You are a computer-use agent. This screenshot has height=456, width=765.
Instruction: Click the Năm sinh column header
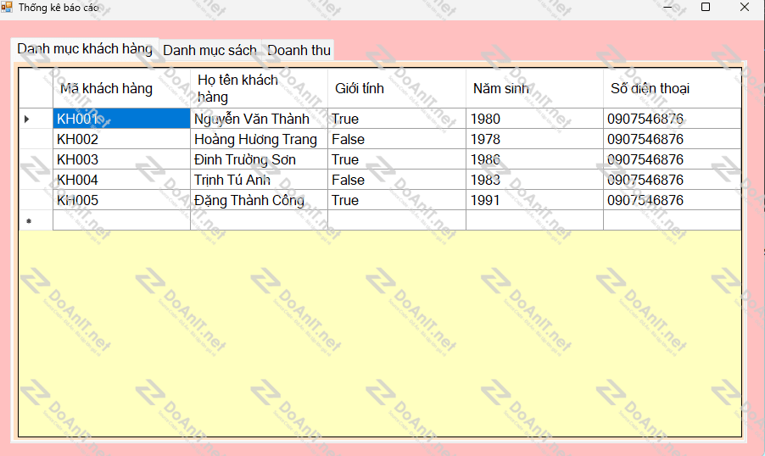pos(534,88)
